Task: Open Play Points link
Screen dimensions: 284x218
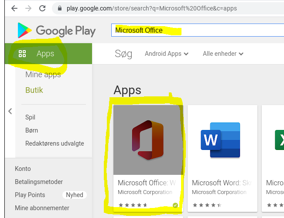Action: (30, 195)
